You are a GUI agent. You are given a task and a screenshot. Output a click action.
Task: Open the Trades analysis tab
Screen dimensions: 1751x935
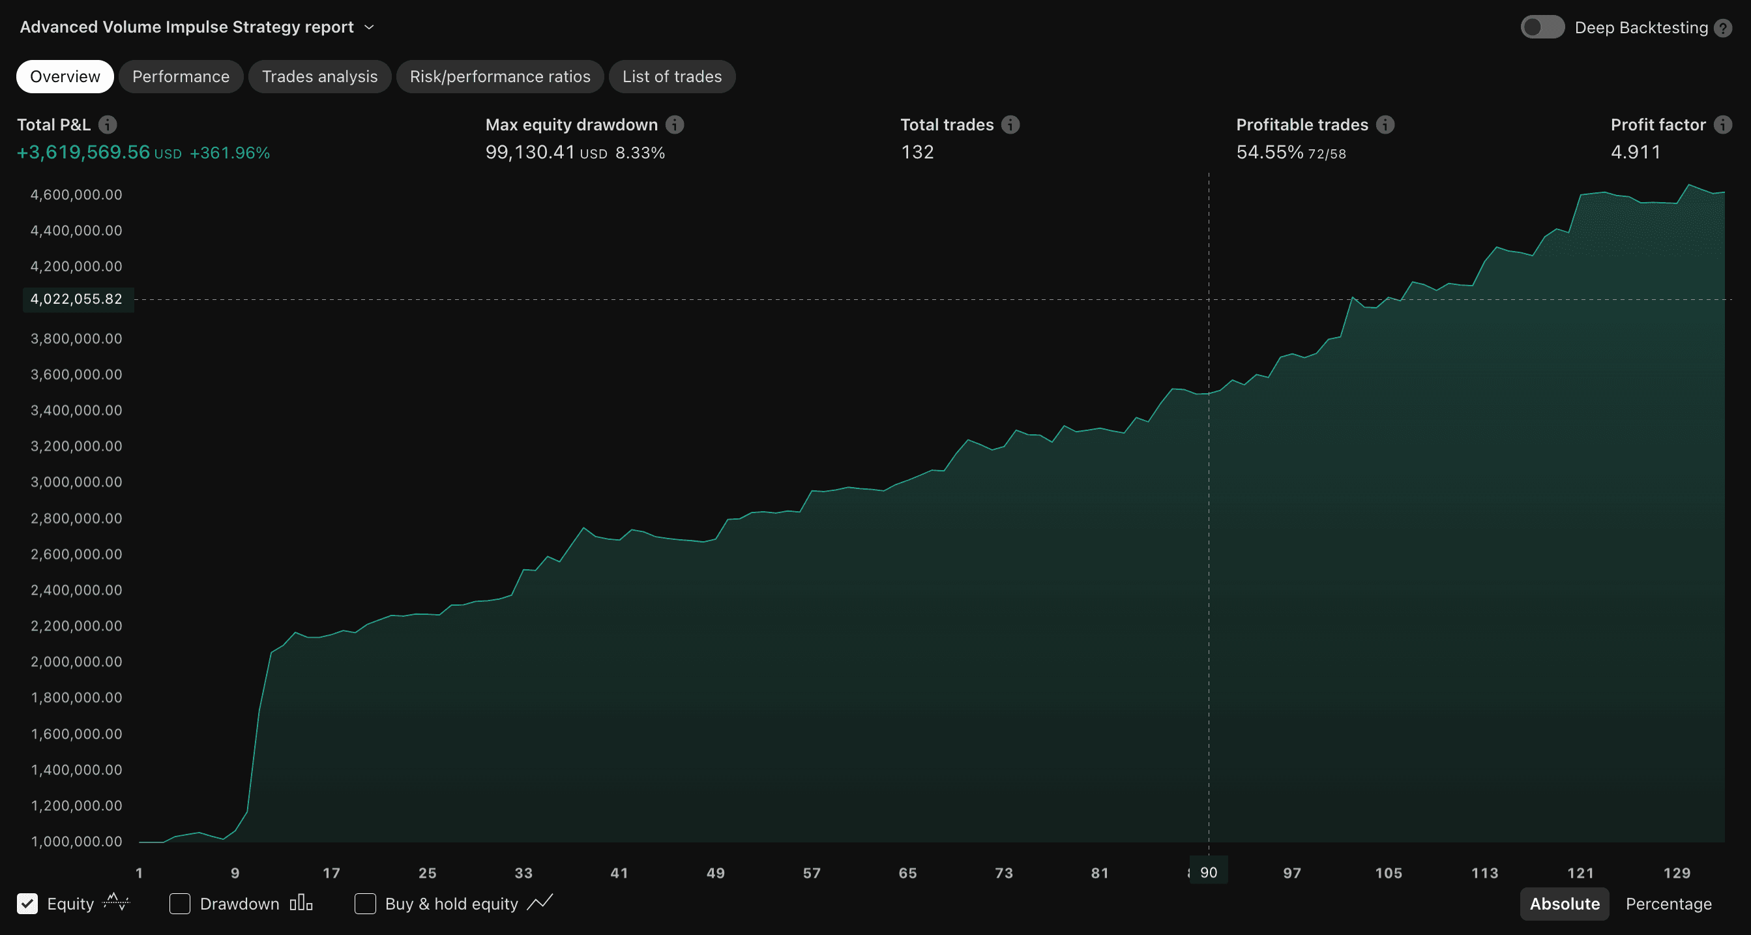319,76
